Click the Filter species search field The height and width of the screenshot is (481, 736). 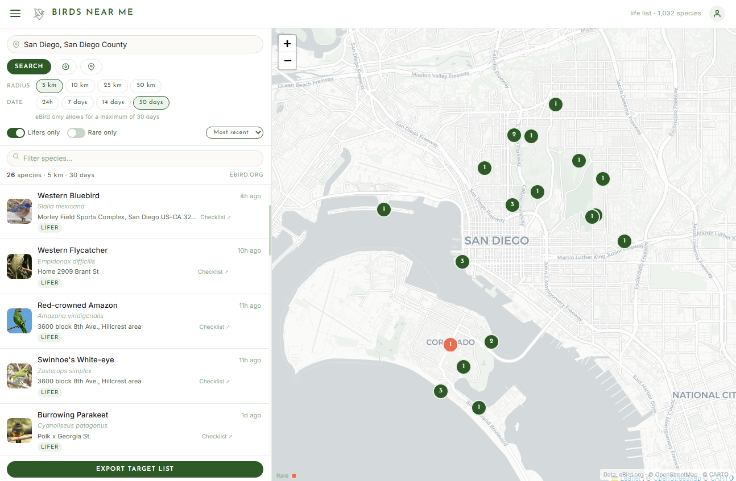[x=134, y=158]
